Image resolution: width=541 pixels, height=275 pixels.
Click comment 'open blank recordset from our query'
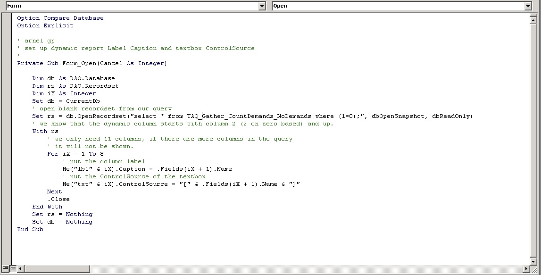[102, 108]
